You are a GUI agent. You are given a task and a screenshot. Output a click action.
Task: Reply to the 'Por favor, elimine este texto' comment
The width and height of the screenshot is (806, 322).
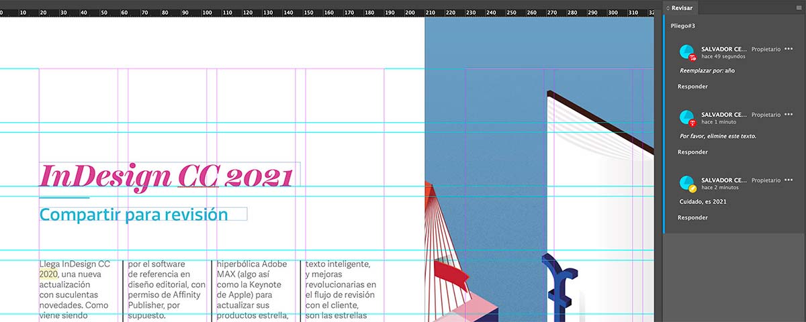692,152
